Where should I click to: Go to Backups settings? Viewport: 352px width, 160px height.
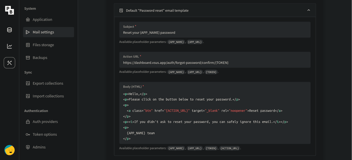click(40, 58)
